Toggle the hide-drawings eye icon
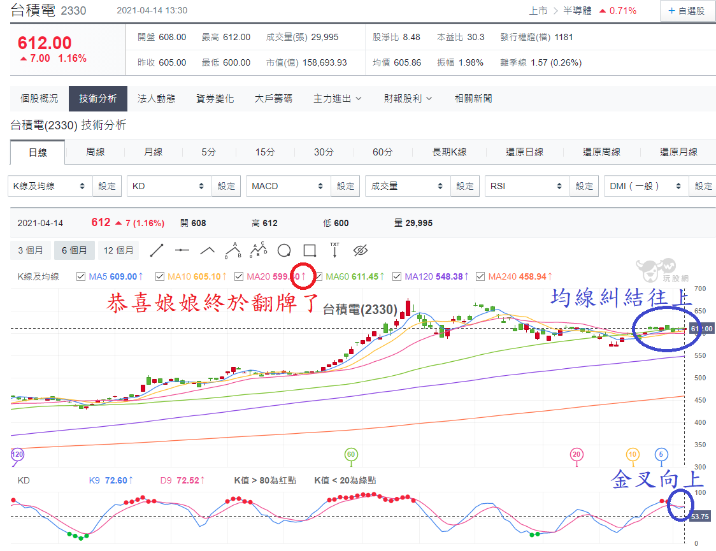716x551 pixels. (x=361, y=250)
